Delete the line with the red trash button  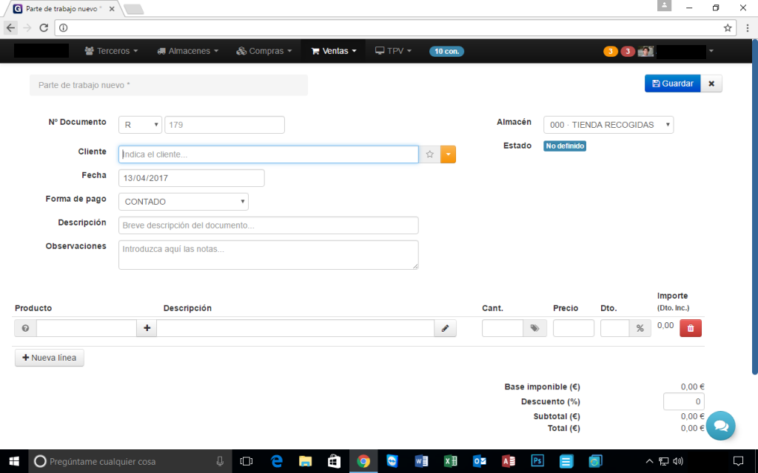(691, 329)
